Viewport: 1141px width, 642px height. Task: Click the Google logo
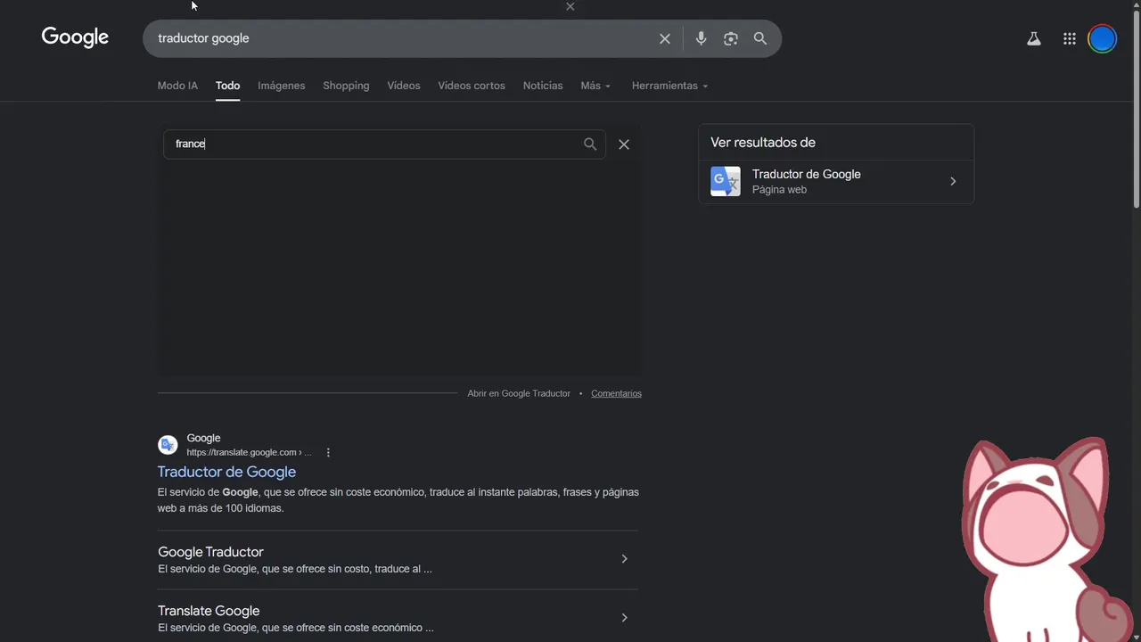coord(75,37)
